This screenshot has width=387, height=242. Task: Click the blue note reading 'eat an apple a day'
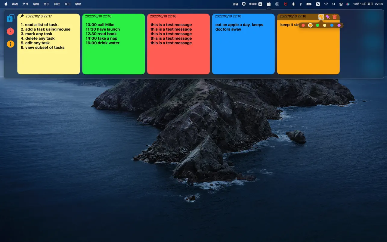coord(243,44)
